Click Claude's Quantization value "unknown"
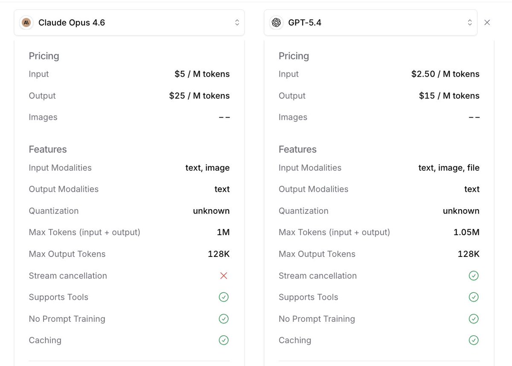512x366 pixels. (x=211, y=211)
